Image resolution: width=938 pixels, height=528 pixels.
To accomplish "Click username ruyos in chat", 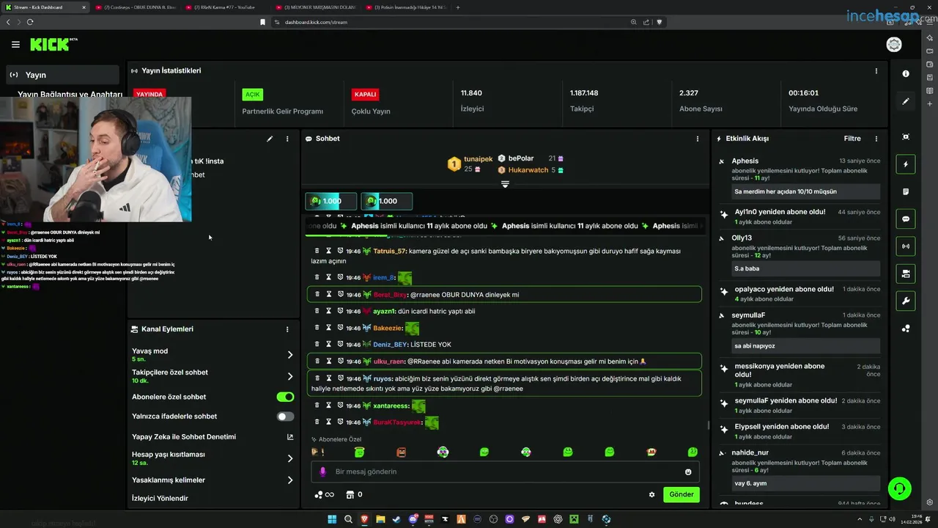I will pos(383,378).
